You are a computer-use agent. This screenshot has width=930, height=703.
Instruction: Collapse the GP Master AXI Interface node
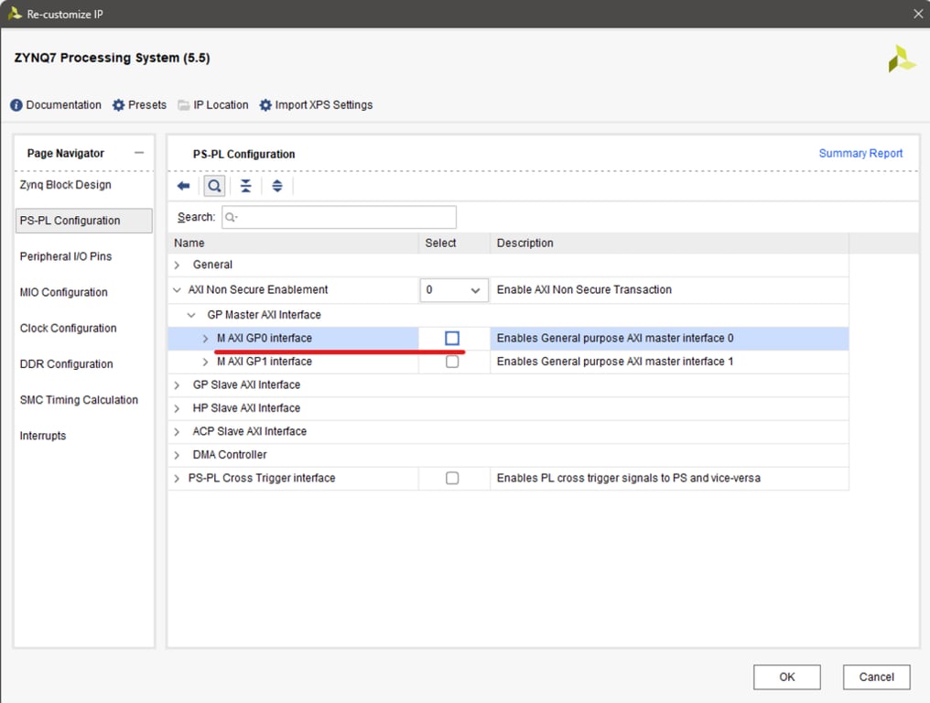pos(192,315)
